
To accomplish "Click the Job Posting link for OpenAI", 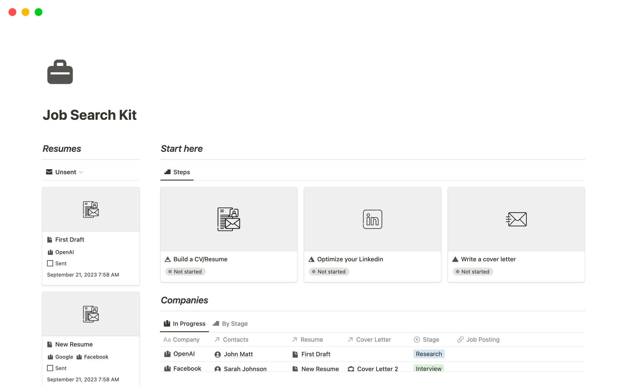I will pos(483,353).
